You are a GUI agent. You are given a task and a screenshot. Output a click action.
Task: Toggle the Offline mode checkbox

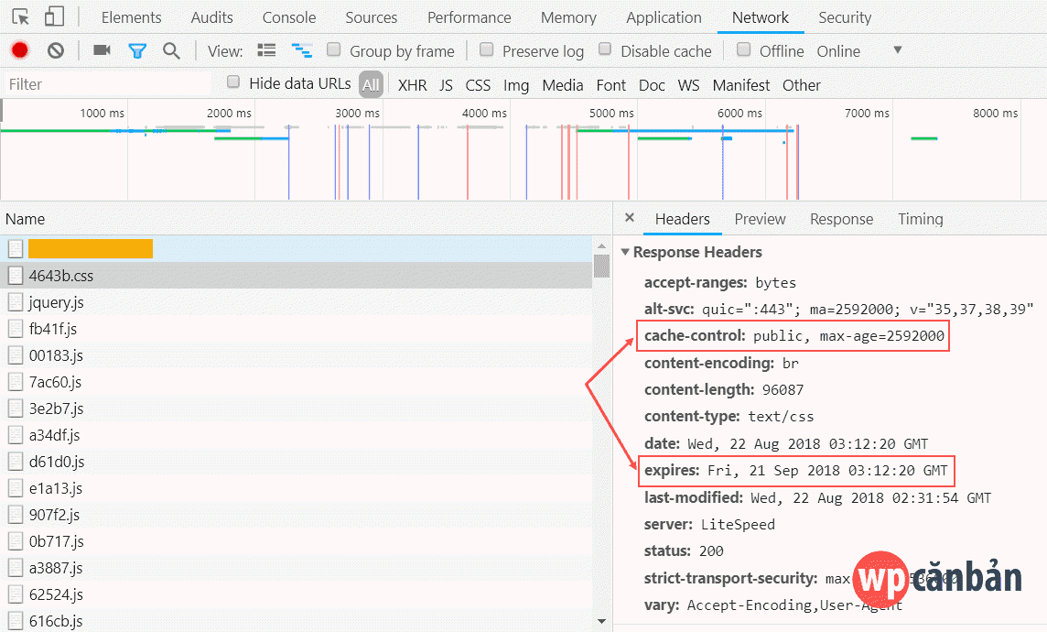coord(743,50)
